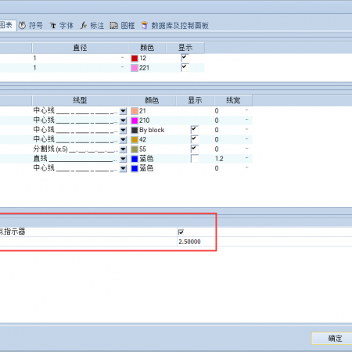This screenshot has width=352, height=352.
Task: Enable 显示 checkbox in 直线 row
Action: pos(195,159)
